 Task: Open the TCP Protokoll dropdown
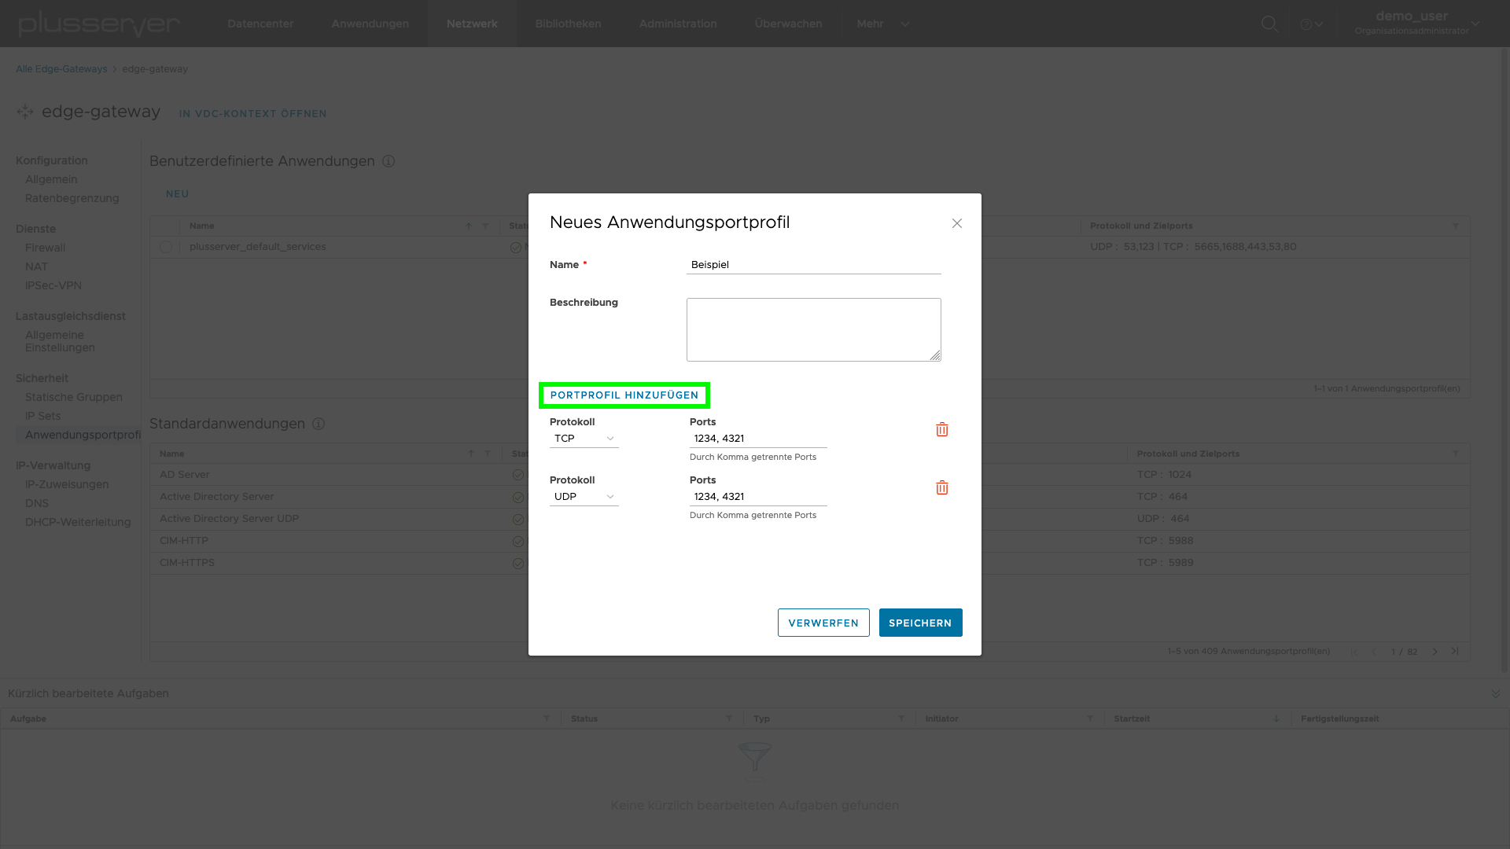tap(584, 439)
